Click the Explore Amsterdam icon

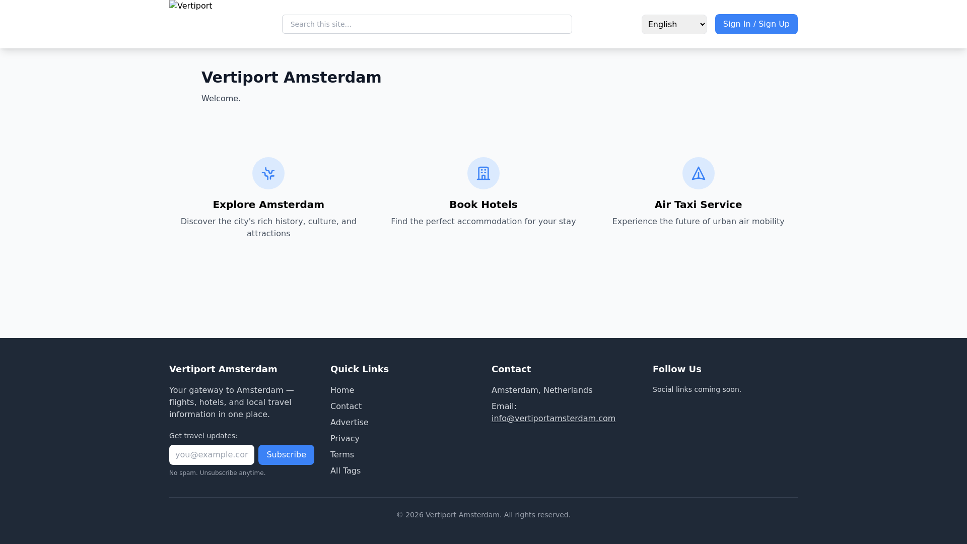268,173
